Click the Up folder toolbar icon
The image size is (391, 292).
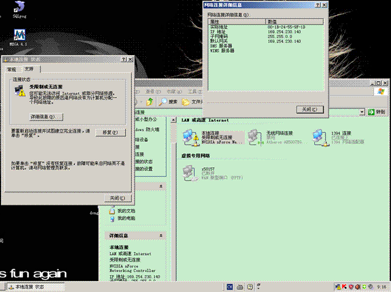click(150, 101)
